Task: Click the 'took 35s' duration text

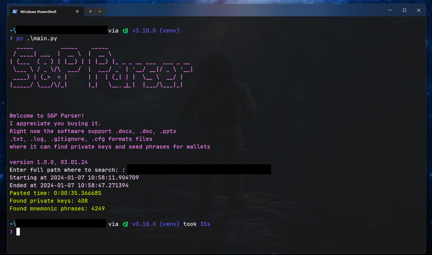Action: (x=197, y=224)
